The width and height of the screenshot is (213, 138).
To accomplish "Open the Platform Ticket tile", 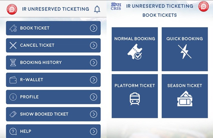I will (x=135, y=96).
